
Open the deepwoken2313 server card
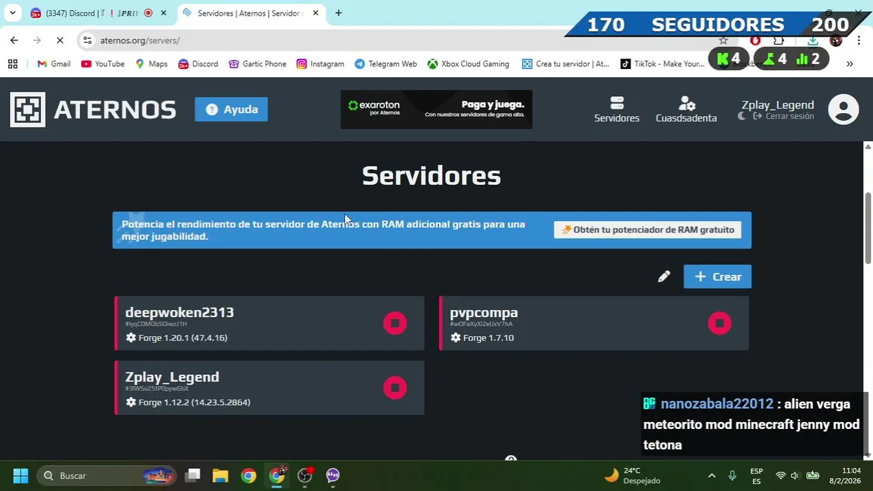(269, 323)
